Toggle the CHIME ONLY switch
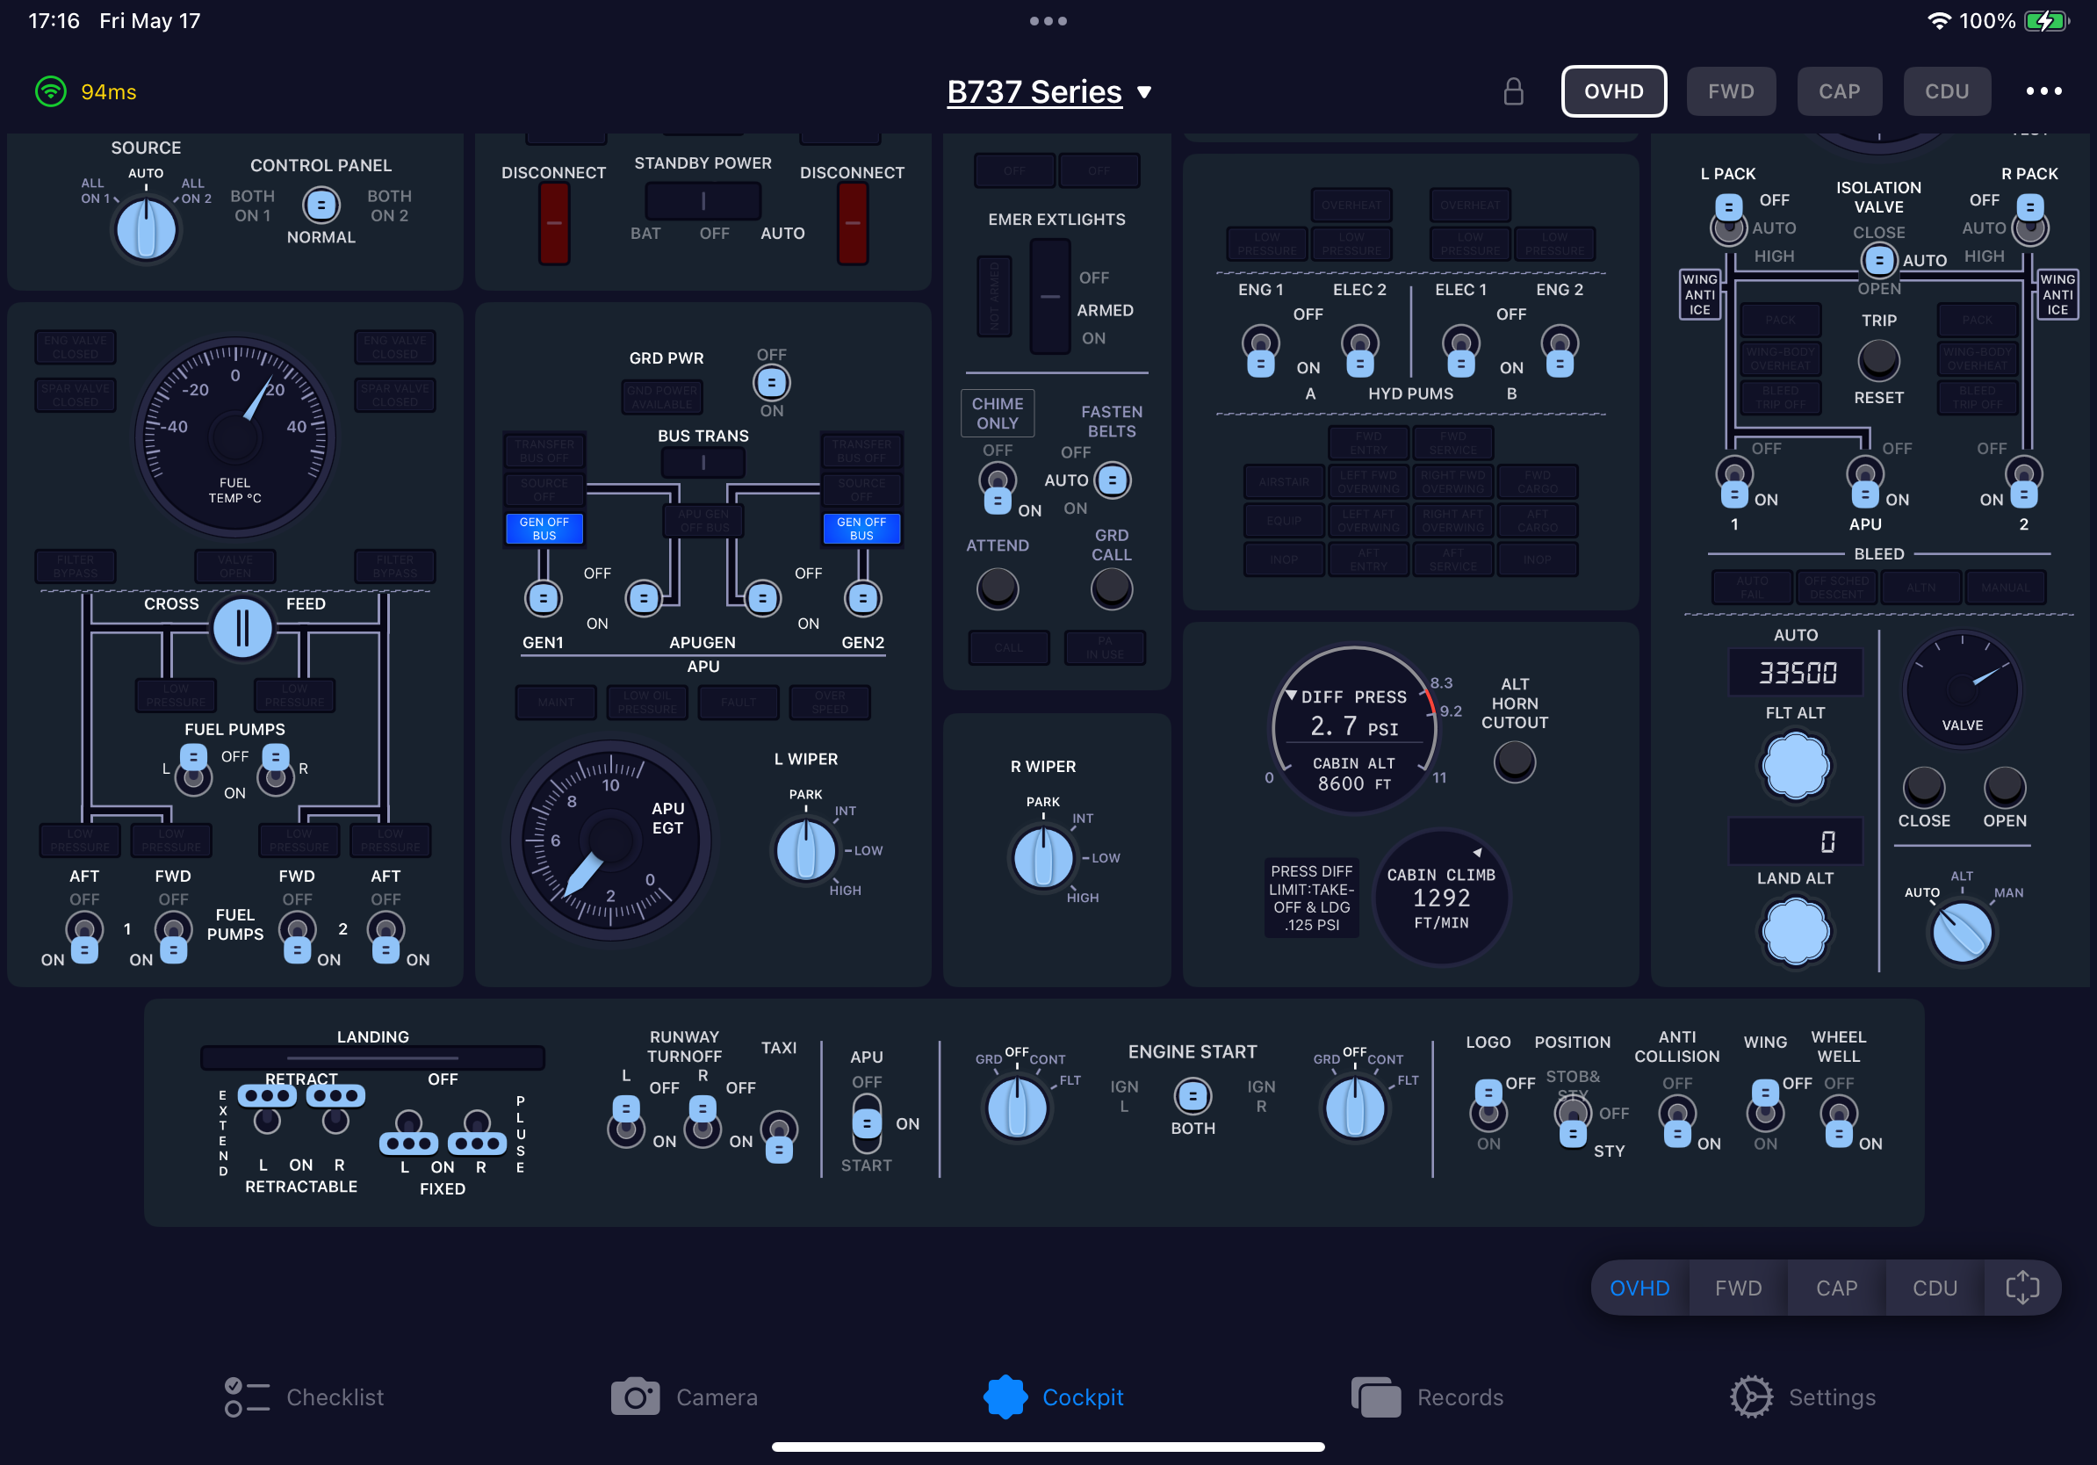2097x1465 pixels. (x=998, y=488)
